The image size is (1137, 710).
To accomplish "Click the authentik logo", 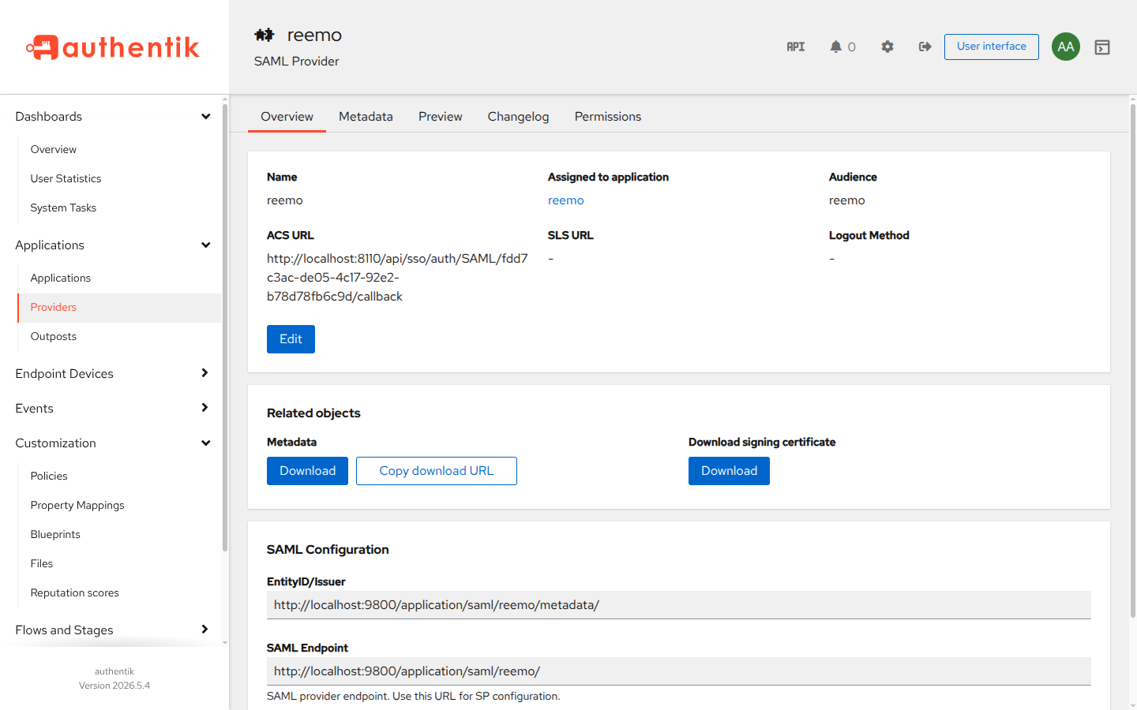I will click(113, 47).
